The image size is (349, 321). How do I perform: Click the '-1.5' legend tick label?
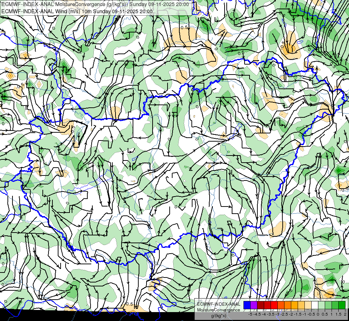click(298, 314)
